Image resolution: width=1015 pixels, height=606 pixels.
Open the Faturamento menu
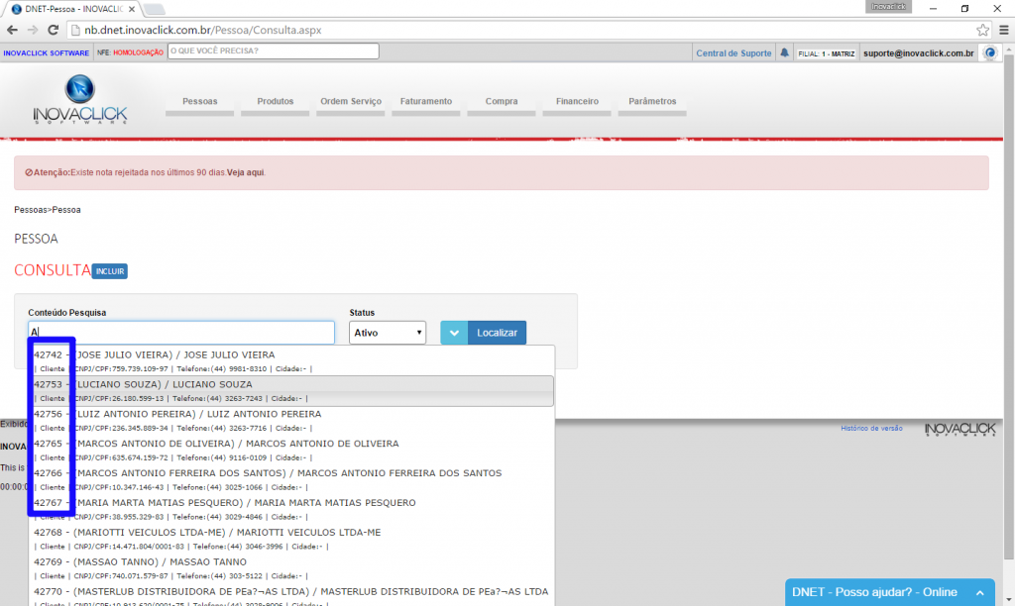[426, 102]
